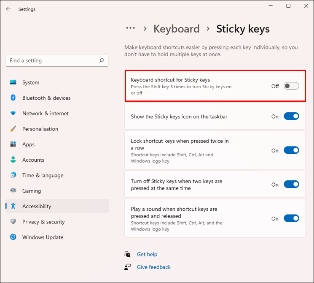
Task: Click the search magnifier icon
Action: 102,60
